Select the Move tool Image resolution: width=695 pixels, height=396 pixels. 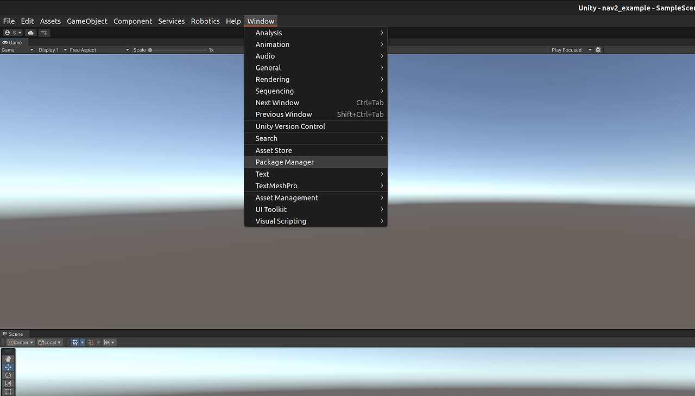tap(8, 367)
